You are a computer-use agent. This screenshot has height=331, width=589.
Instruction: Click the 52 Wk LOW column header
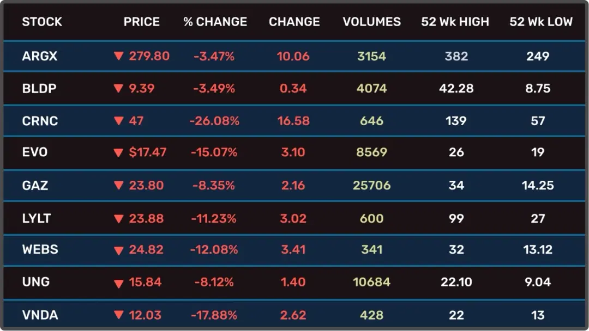541,22
